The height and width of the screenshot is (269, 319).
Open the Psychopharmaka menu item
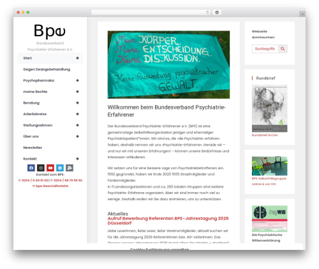39,80
